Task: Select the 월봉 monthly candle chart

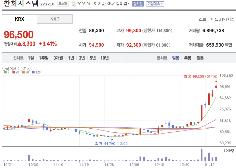Action: click(200, 58)
